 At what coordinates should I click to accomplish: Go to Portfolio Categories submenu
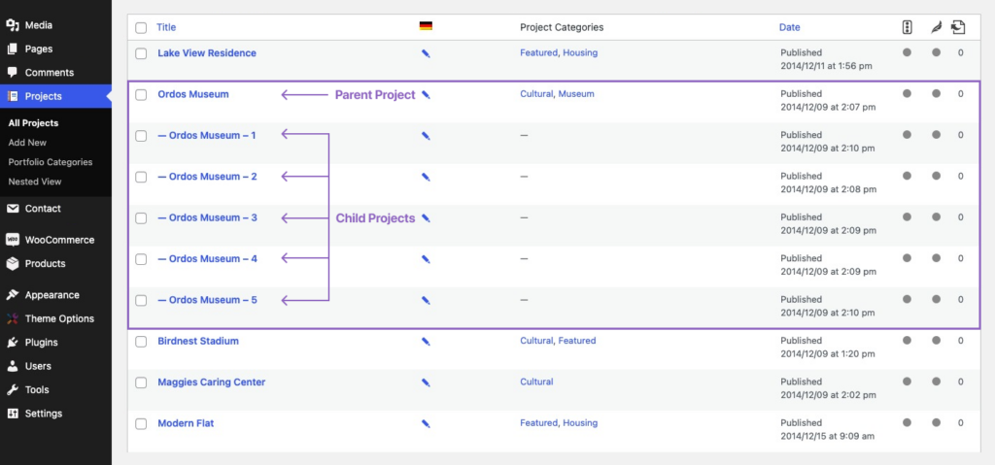click(x=51, y=162)
